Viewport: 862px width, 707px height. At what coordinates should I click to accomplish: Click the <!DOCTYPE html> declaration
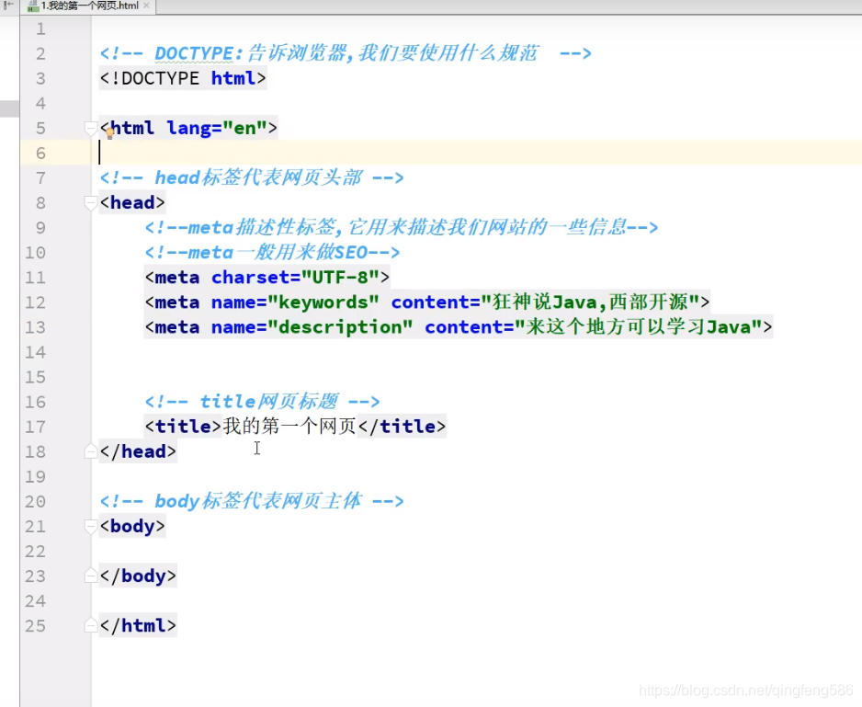(x=183, y=78)
